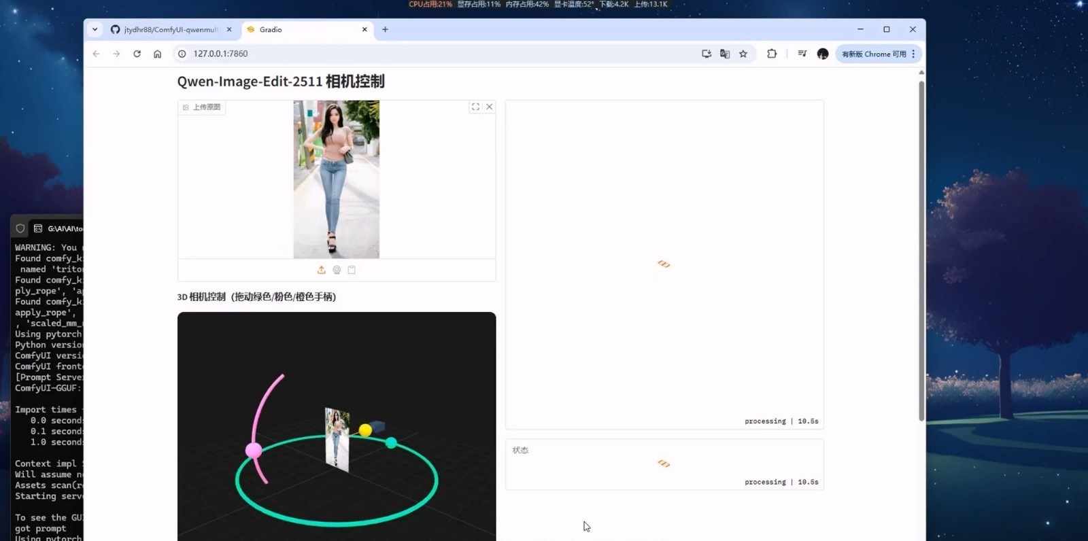The height and width of the screenshot is (541, 1088).
Task: Open the Chrome tab search dropdown
Action: 95,29
